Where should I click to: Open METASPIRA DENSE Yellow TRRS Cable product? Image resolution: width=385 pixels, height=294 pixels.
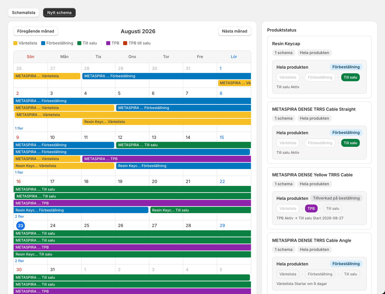[x=312, y=175]
